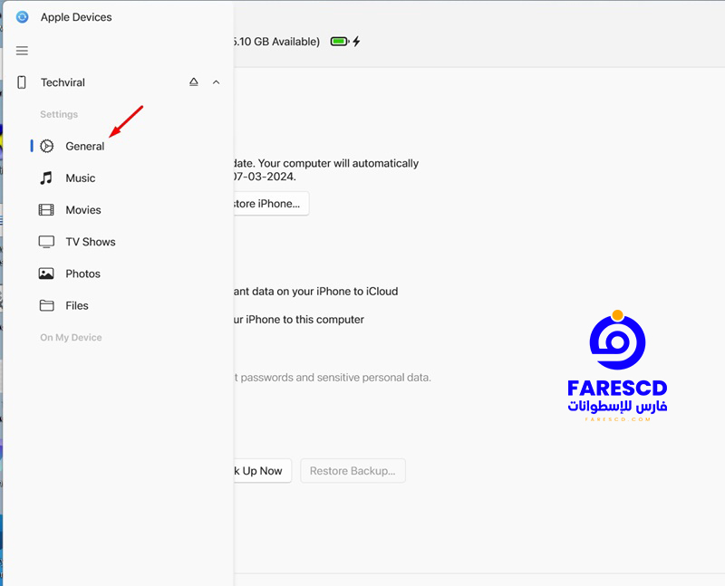Open the General settings page
The image size is (725, 586).
click(84, 146)
